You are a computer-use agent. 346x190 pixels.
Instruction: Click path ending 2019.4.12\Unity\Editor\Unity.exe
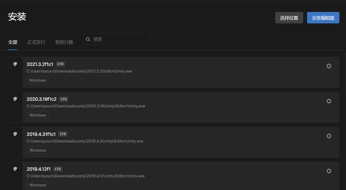click(86, 176)
